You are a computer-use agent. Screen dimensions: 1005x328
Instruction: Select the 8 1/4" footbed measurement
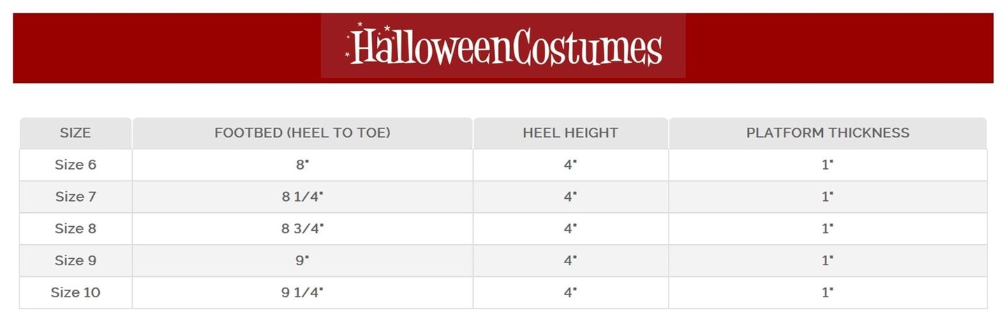302,197
